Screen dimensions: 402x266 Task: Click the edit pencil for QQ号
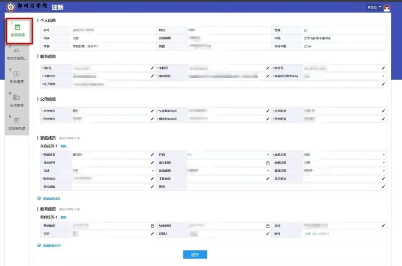pyautogui.click(x=152, y=68)
